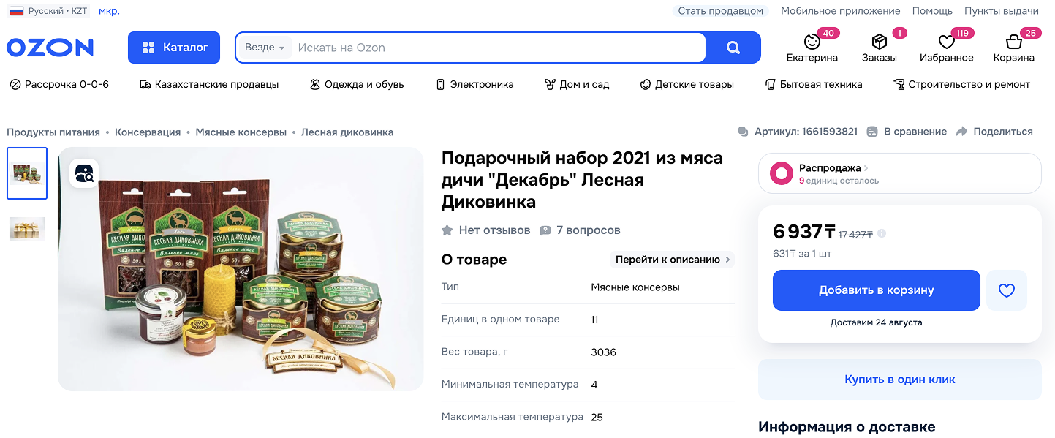Click the product title heading
The width and height of the screenshot is (1055, 438).
tap(583, 180)
